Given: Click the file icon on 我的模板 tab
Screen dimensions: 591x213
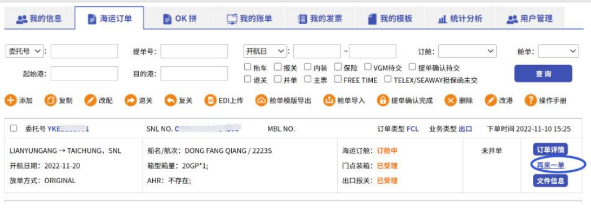Looking at the screenshot, I should (372, 19).
